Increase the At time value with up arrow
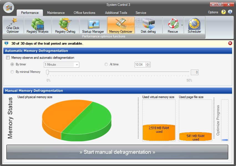Screen dimensions: 236x166 click(x=148, y=63)
